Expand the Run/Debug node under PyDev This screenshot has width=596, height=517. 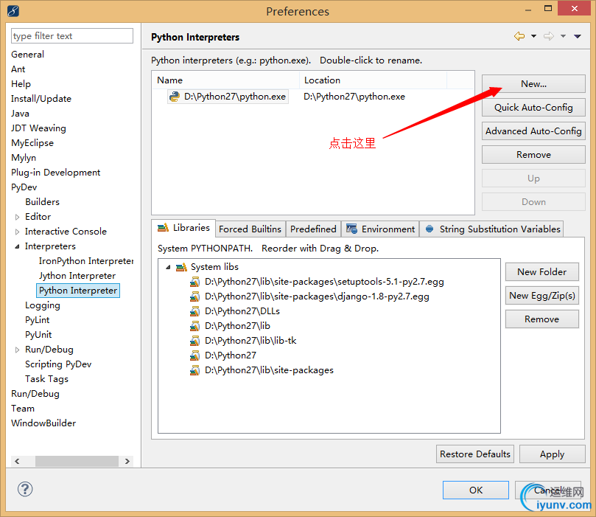(17, 350)
